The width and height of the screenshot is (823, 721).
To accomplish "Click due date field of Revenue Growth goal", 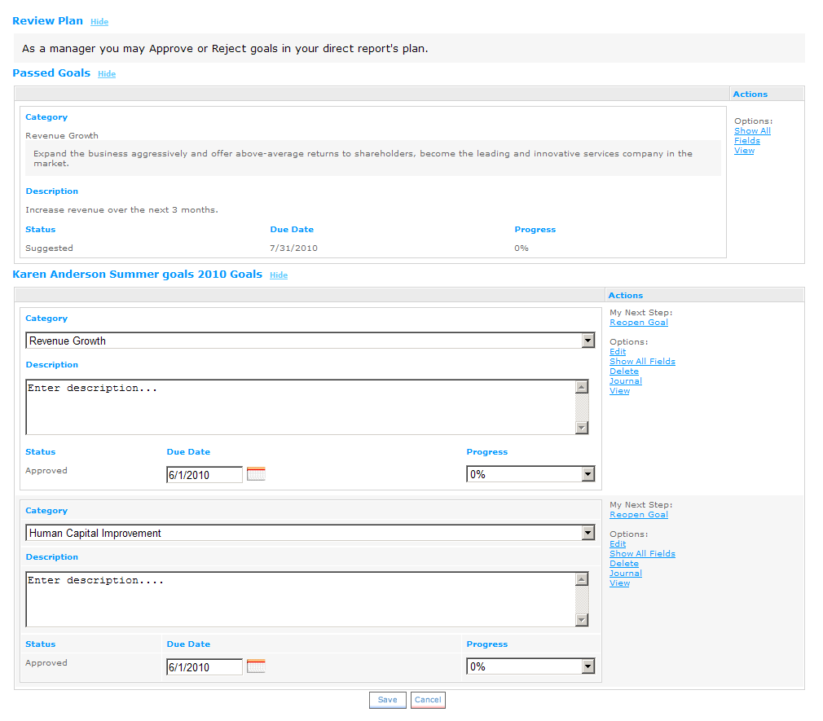I will (x=205, y=474).
